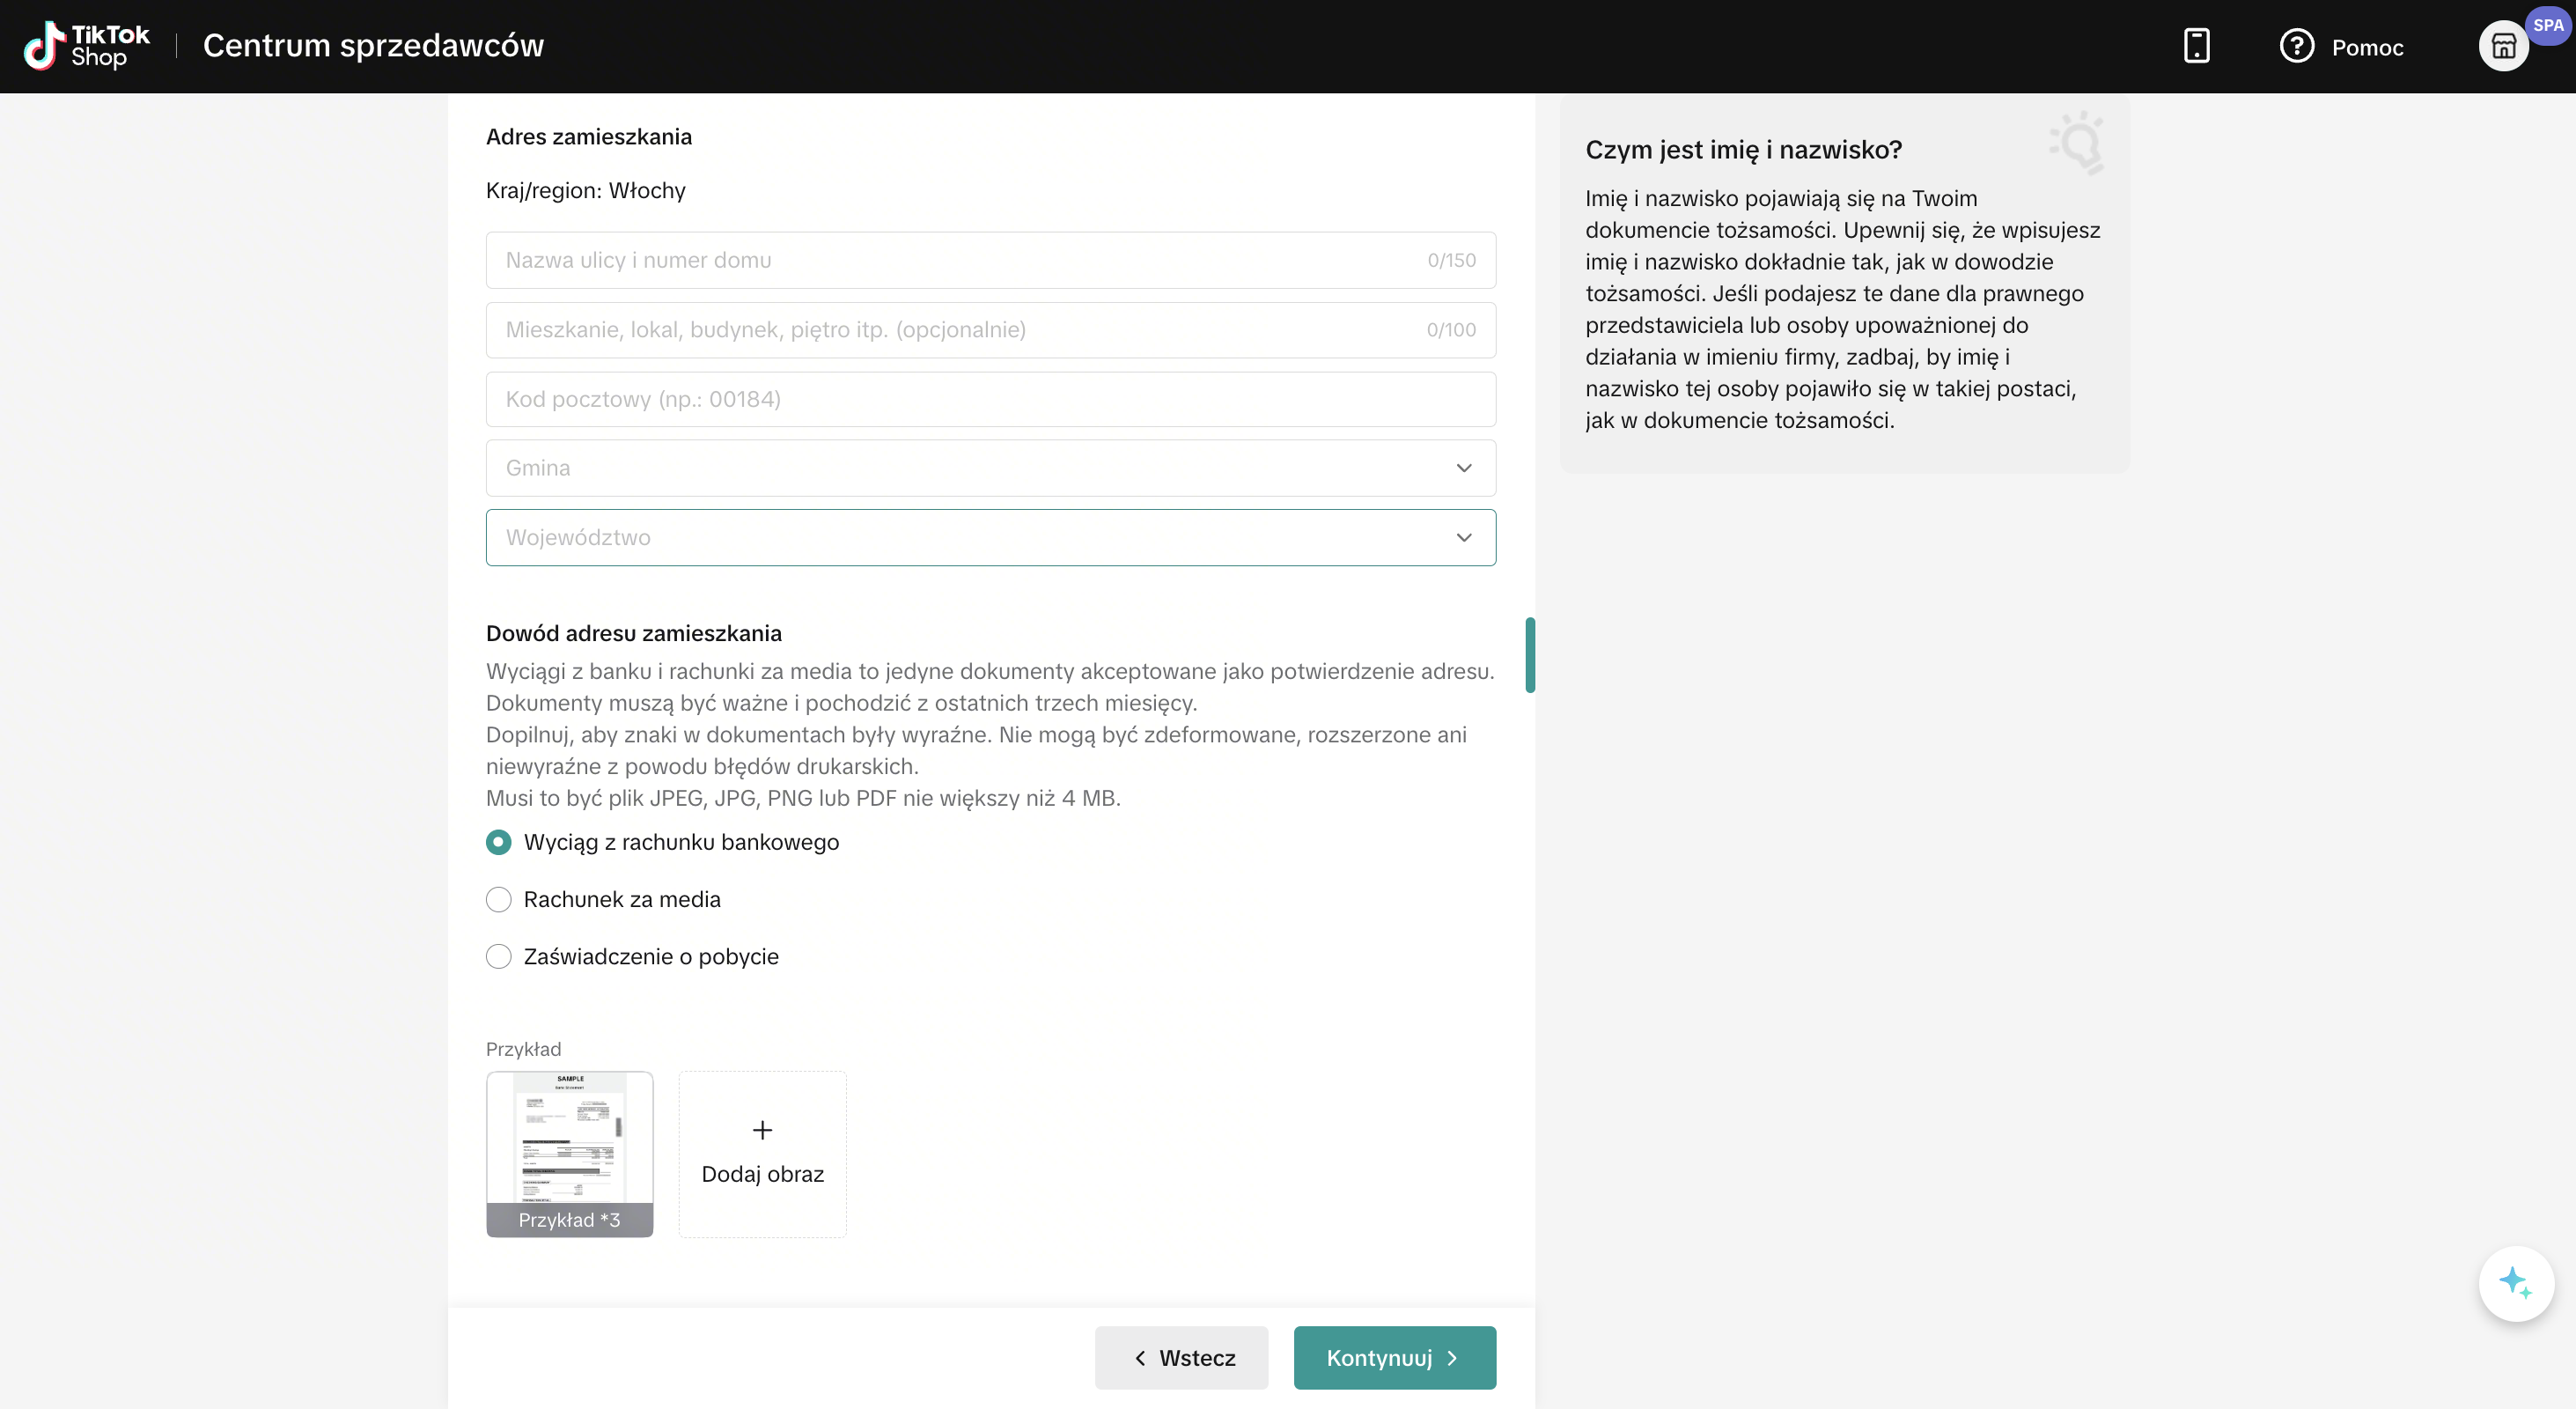Open the mobile phone icon in header

[2196, 46]
